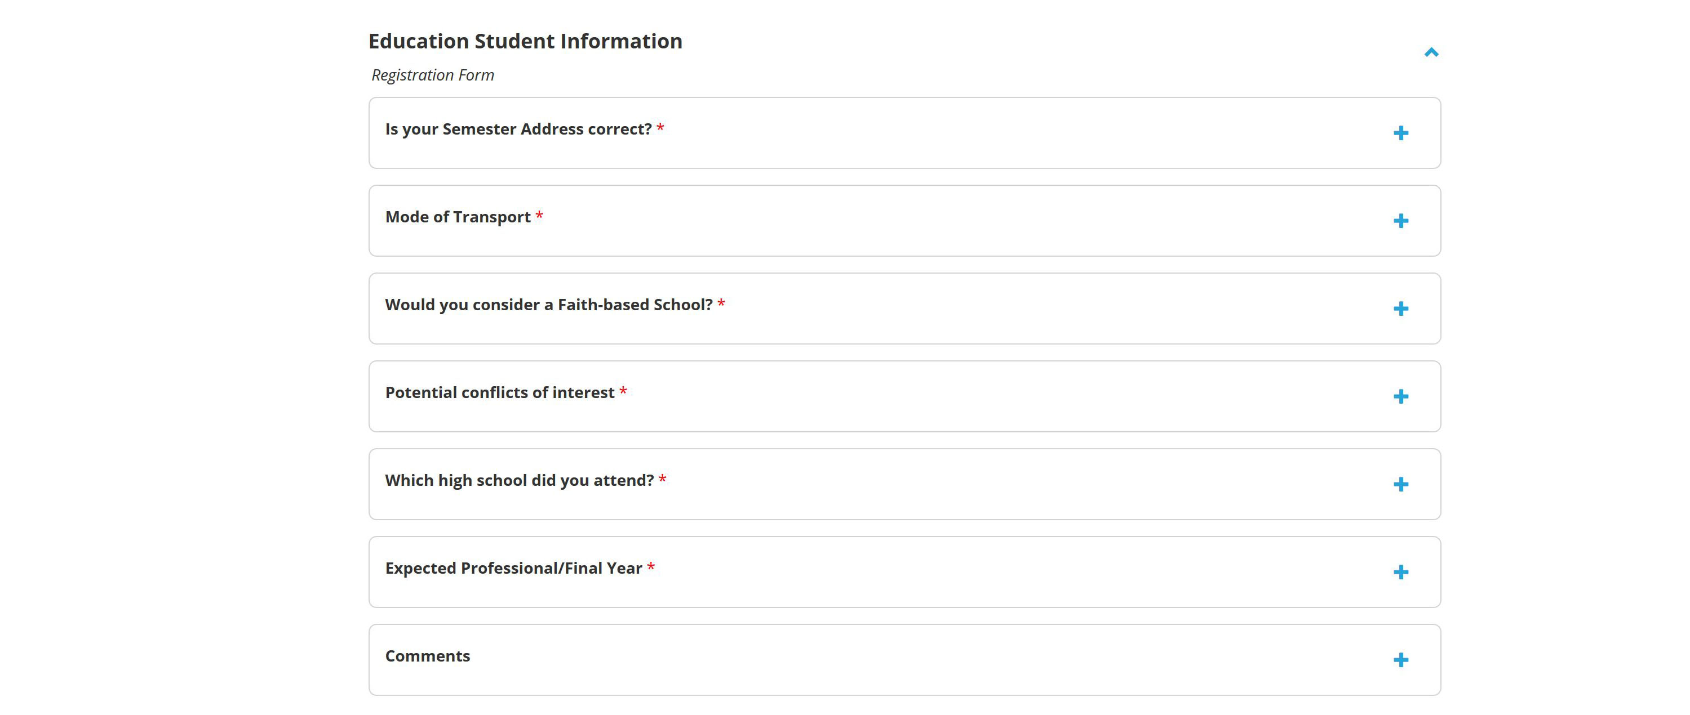
Task: Click plus icon beside high school question
Action: click(1401, 484)
